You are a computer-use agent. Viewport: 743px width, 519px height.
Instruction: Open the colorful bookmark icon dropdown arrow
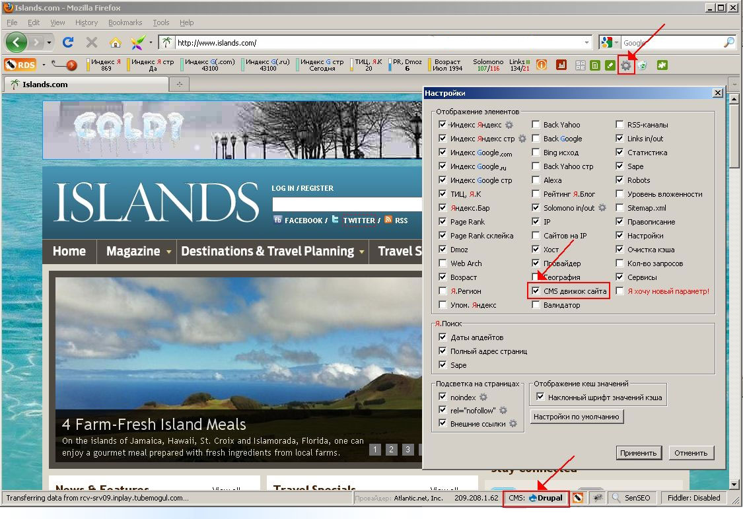coord(151,43)
